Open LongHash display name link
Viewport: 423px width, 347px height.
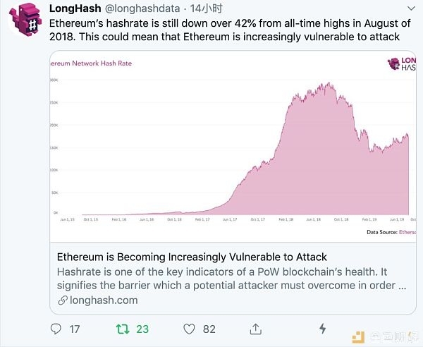tap(75, 8)
